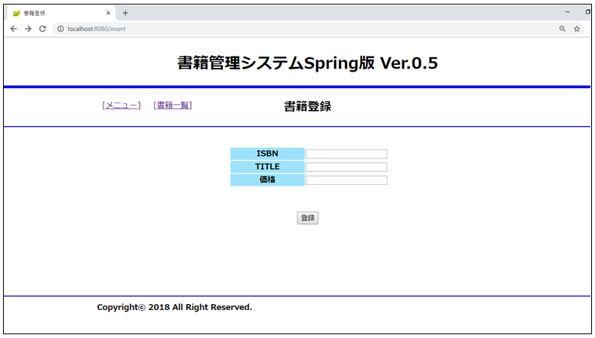Close the 書籍登録 browser tab
Viewport: 595px width, 338px height.
point(108,13)
